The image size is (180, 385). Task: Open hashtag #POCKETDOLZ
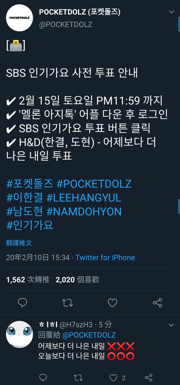pyautogui.click(x=94, y=184)
